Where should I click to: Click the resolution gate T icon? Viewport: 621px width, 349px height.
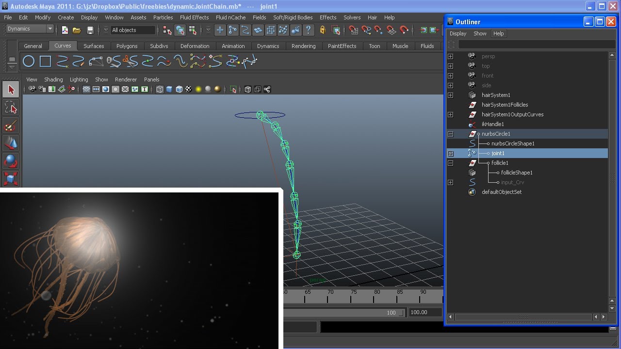coord(145,89)
